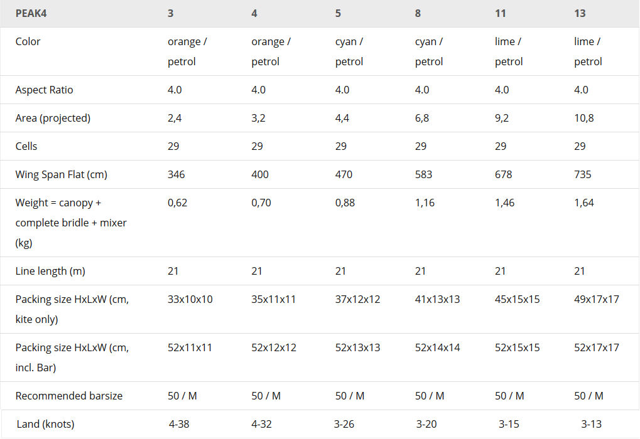Click the 4-38 knots wind range

pyautogui.click(x=179, y=424)
